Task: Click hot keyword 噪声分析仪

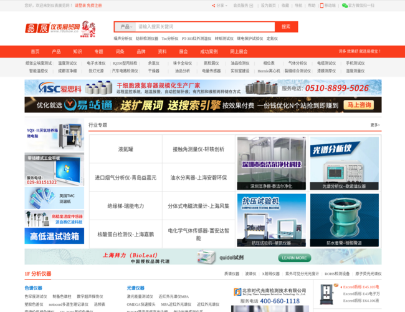Action: pos(123,39)
